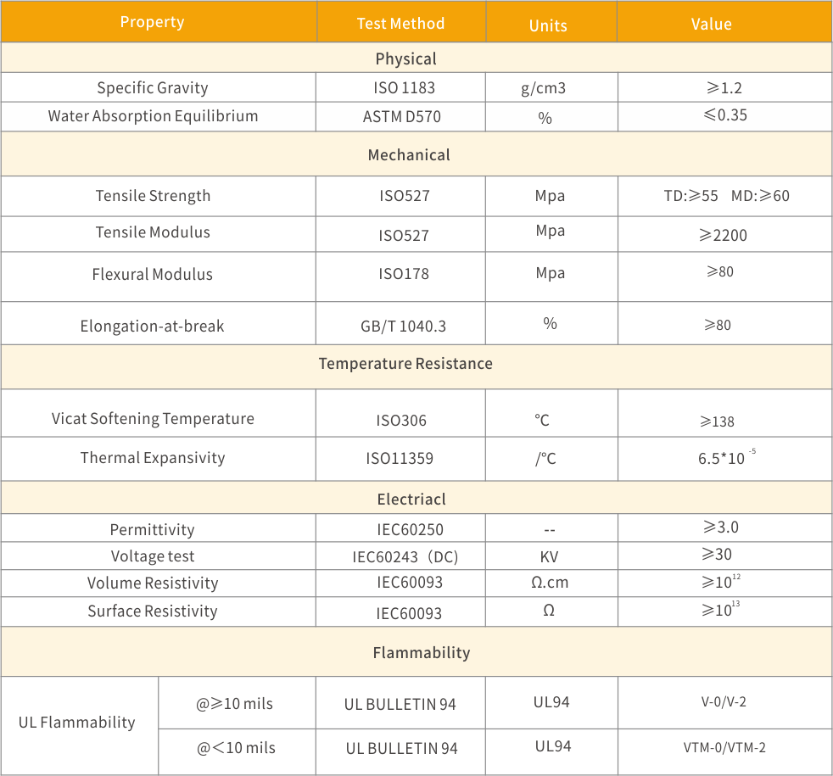
Task: Select the ASTM D570 test method
Action: coord(402,117)
